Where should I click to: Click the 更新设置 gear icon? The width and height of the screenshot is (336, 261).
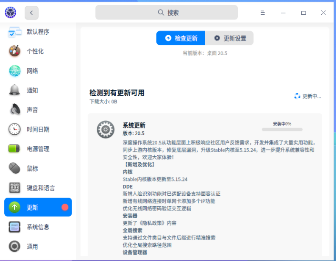point(217,38)
